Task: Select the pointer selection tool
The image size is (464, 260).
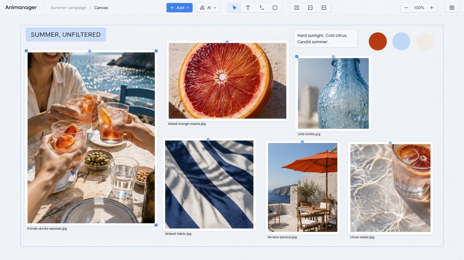Action: [x=234, y=8]
